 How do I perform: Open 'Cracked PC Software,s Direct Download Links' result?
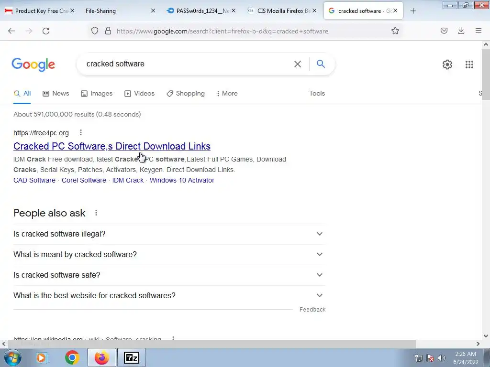(x=112, y=146)
